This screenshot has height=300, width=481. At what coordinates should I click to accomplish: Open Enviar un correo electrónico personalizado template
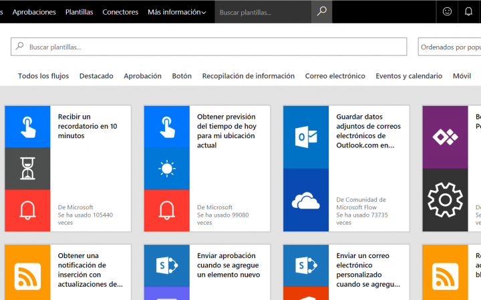pos(368,270)
